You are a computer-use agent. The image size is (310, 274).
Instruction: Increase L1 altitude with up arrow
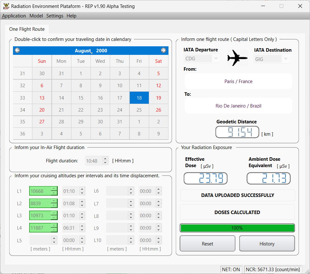54,189
